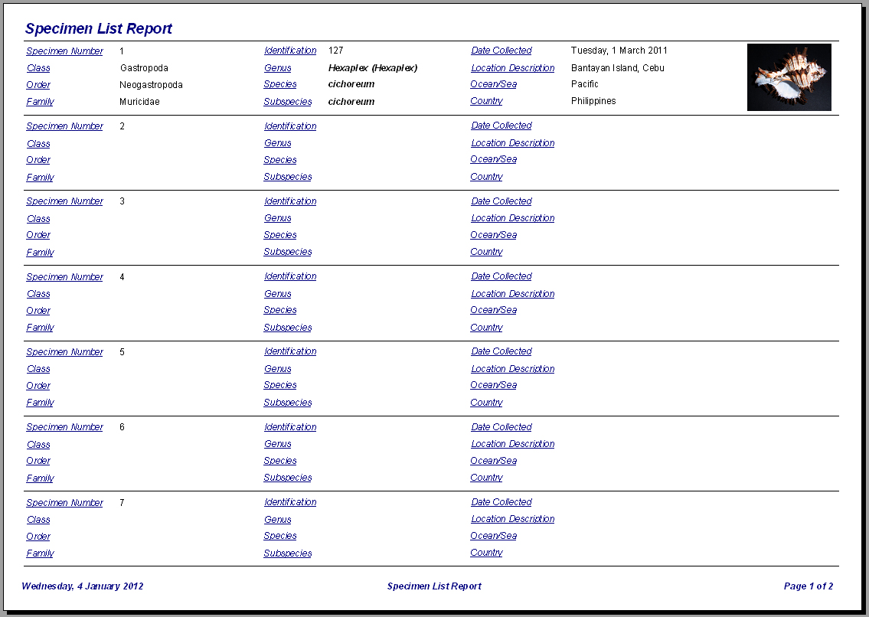This screenshot has width=869, height=617.
Task: Click the Country link beside Philippines
Action: pyautogui.click(x=486, y=101)
